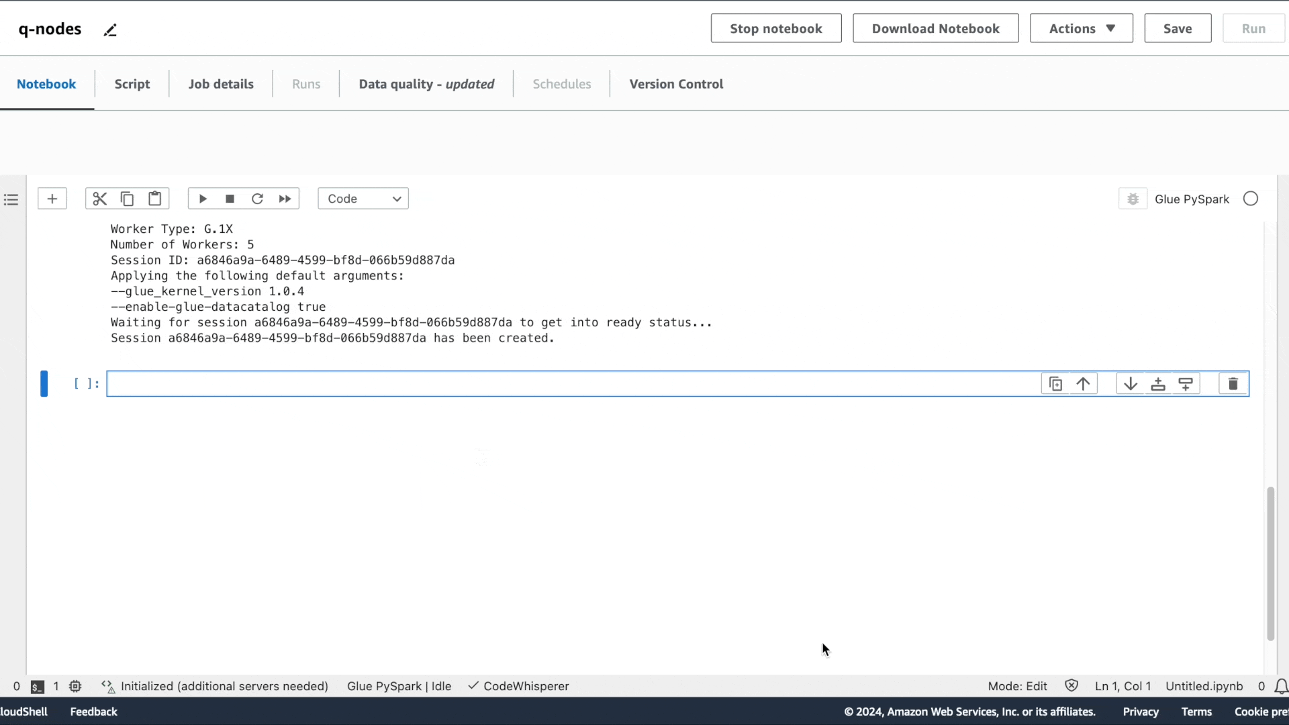Open the table of contents sidebar
This screenshot has height=725, width=1289.
(x=11, y=199)
